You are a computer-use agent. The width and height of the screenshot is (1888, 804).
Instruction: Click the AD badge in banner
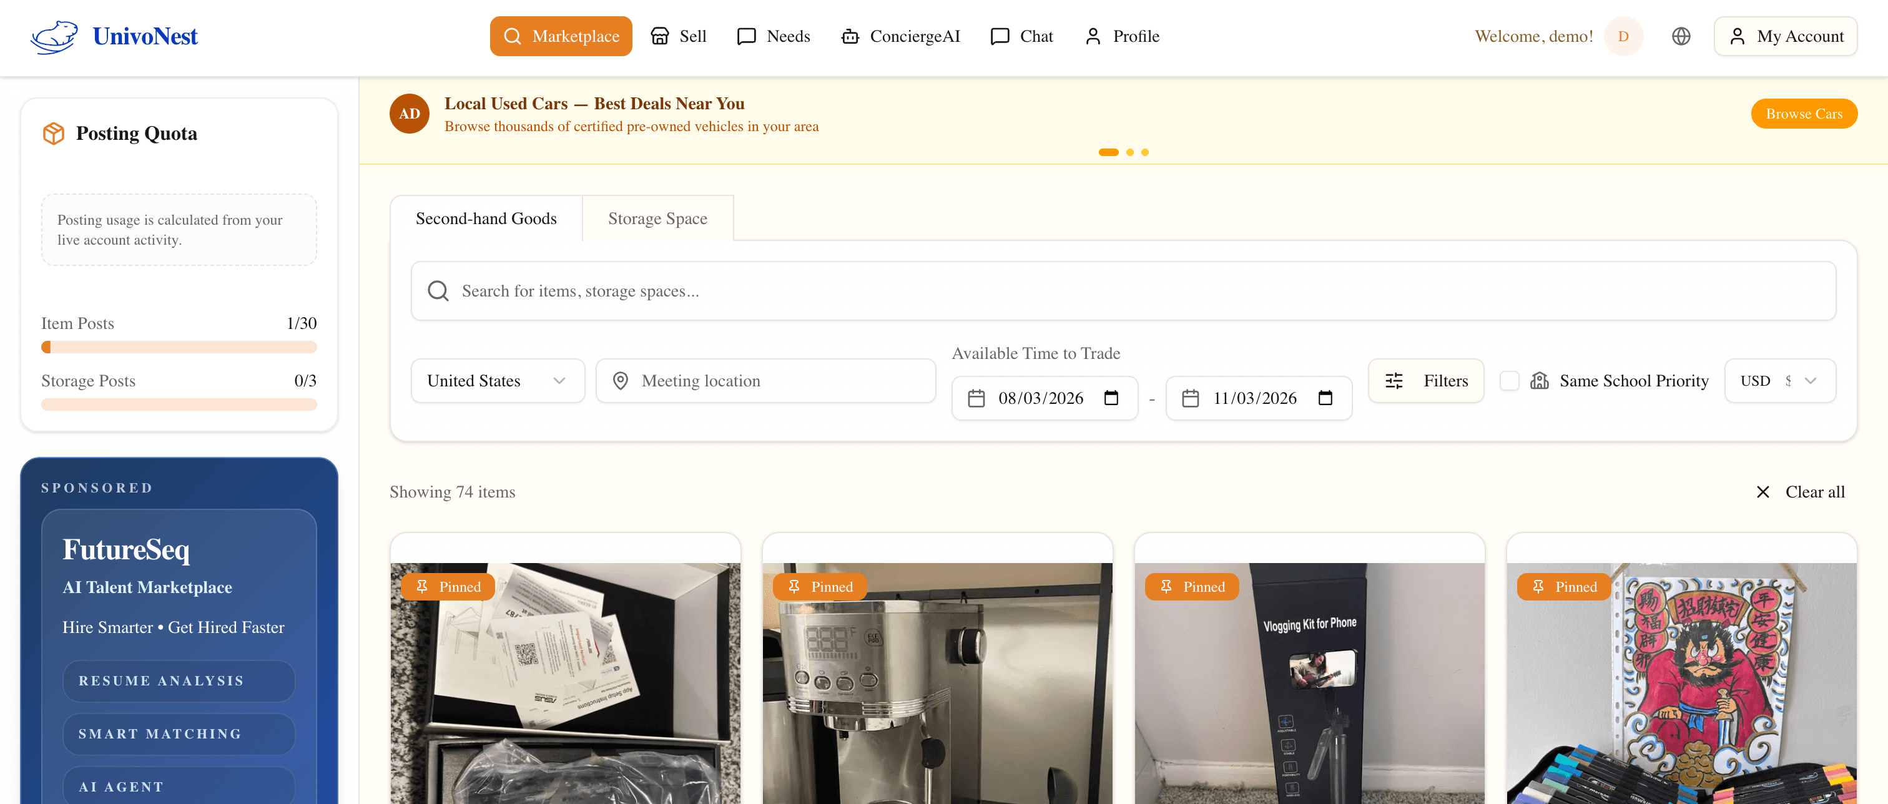(409, 114)
